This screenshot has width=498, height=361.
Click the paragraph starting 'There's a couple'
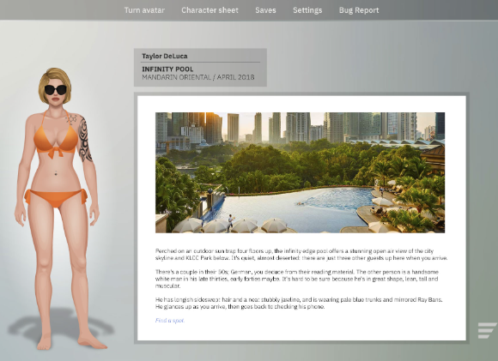tap(297, 279)
